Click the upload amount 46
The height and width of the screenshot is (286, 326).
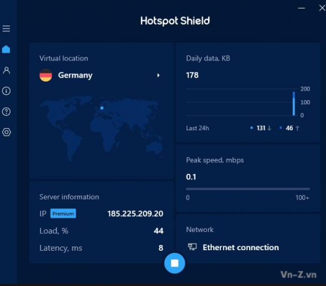click(x=289, y=128)
